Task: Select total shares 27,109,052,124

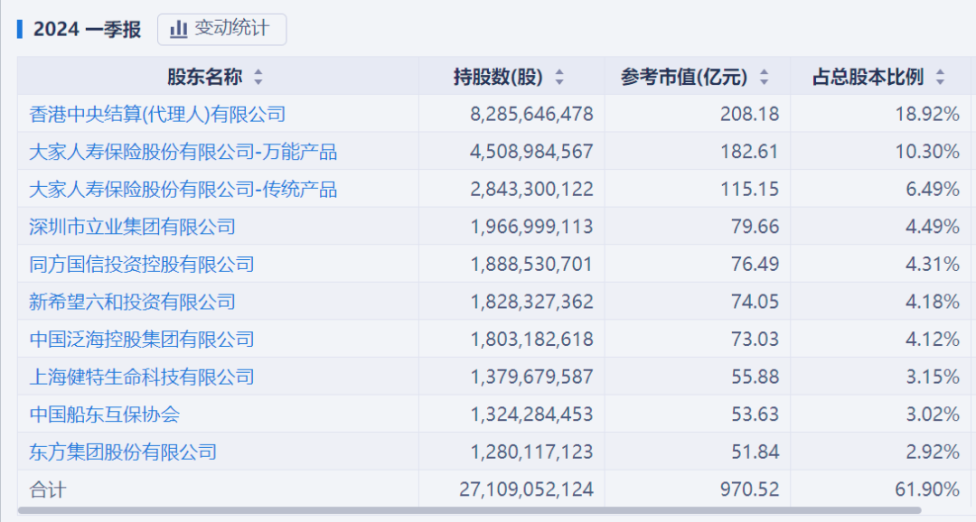Action: coord(527,489)
